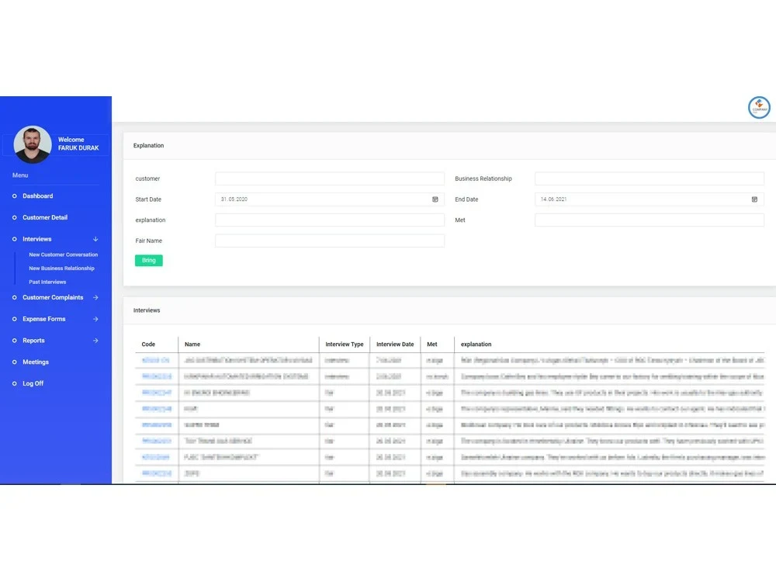776x582 pixels.
Task: Open Past Interviews
Action: pyautogui.click(x=47, y=282)
